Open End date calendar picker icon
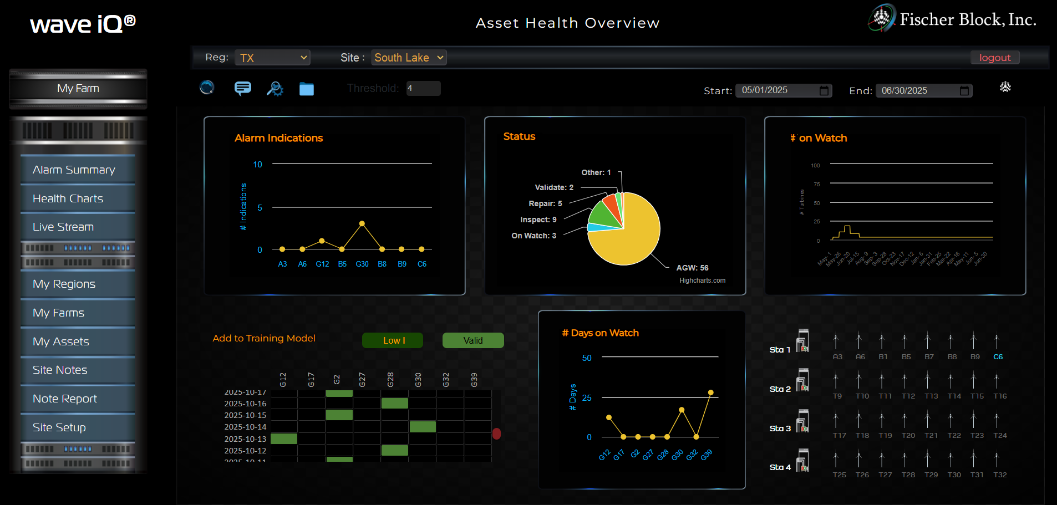 (x=964, y=90)
